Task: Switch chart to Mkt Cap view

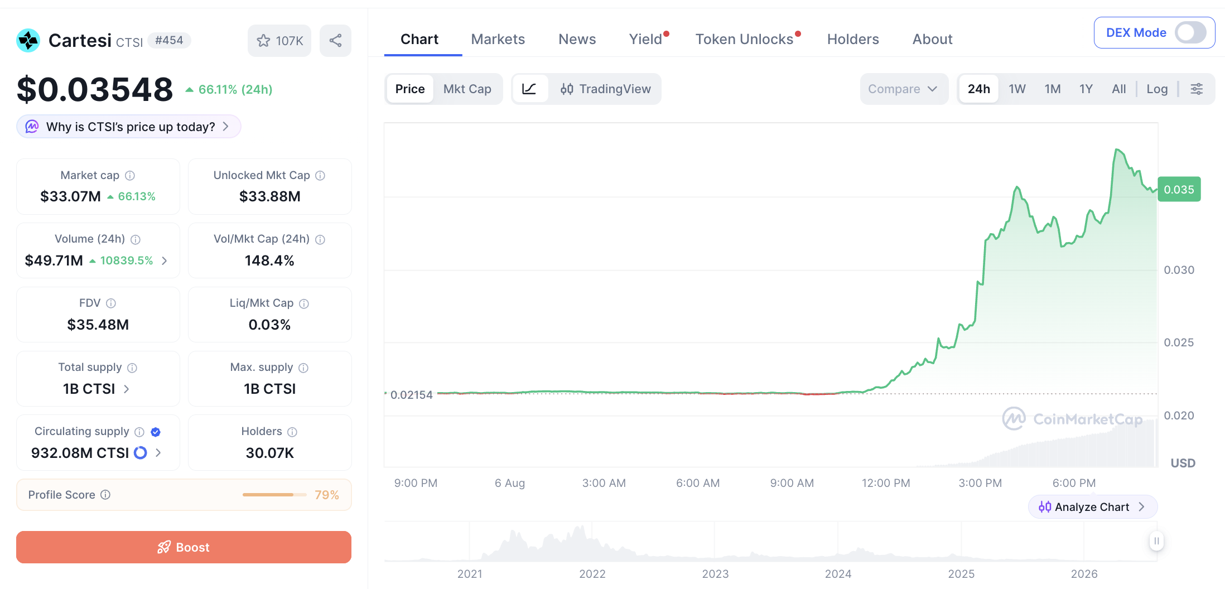Action: pos(467,89)
